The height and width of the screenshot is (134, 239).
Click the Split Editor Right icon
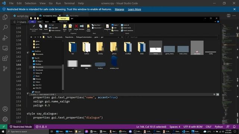click(229, 16)
